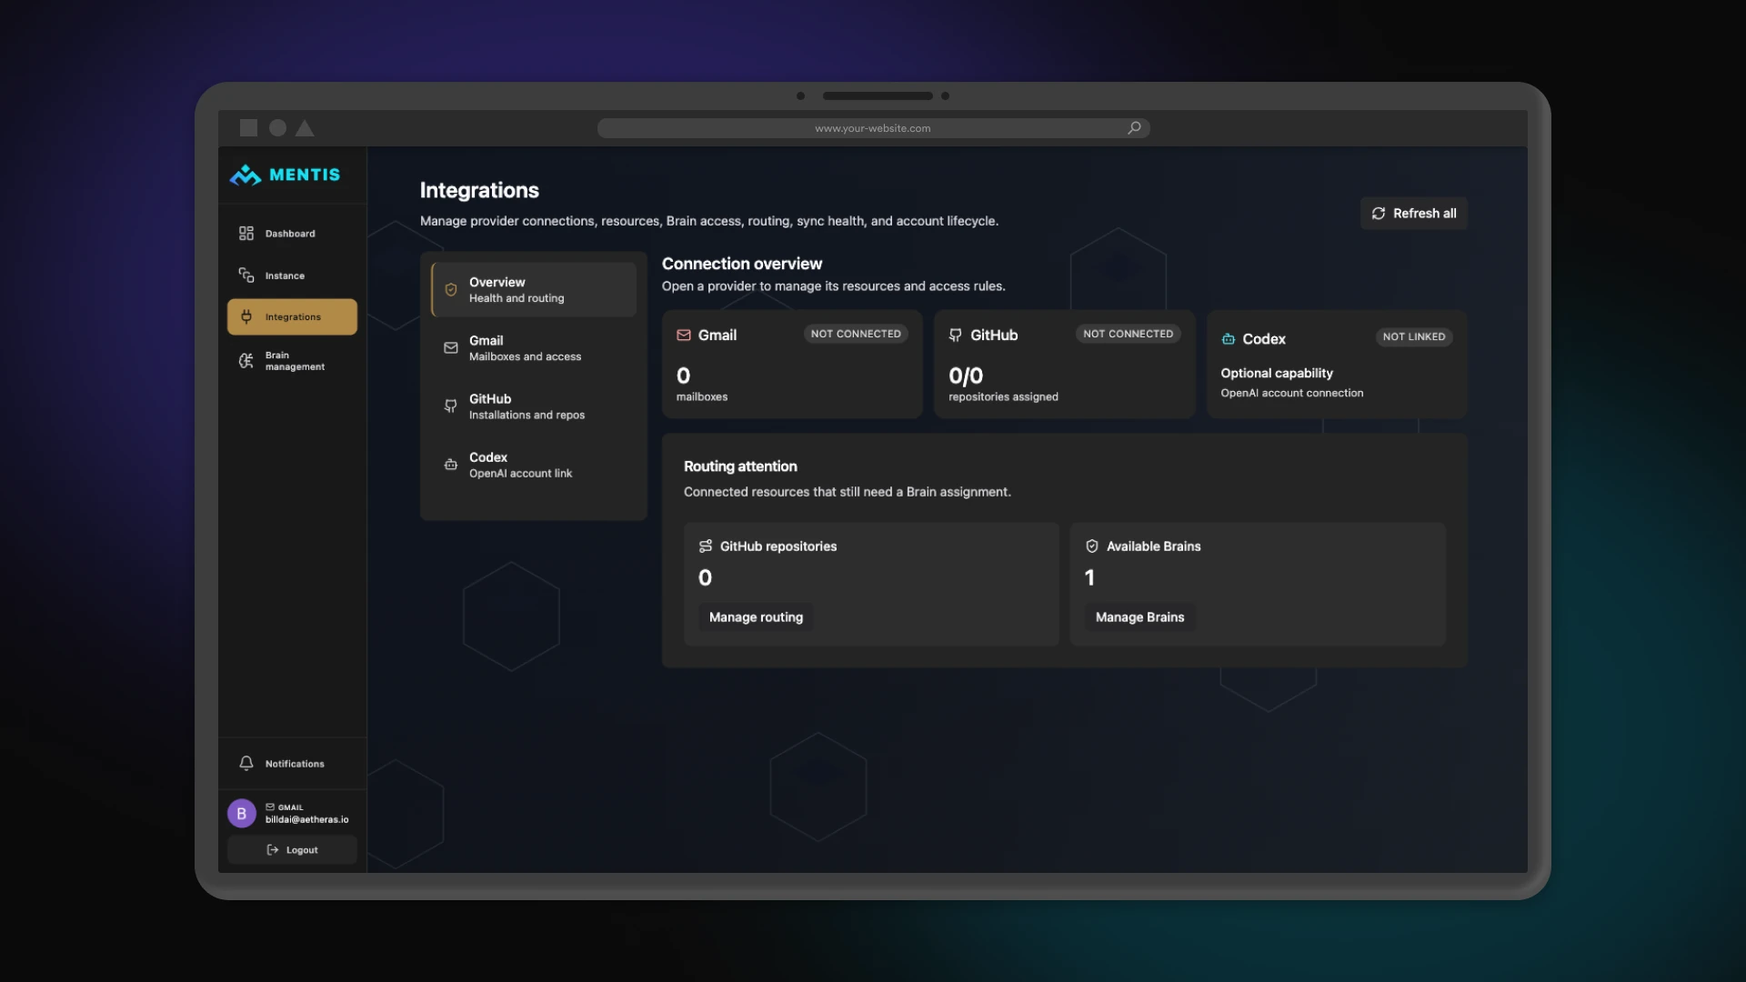Click the Mentis logo icon
The width and height of the screenshot is (1746, 982).
pyautogui.click(x=246, y=175)
